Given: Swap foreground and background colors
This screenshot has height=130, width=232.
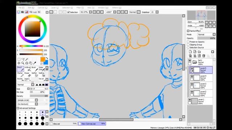Looking at the screenshot, I should (47, 58).
